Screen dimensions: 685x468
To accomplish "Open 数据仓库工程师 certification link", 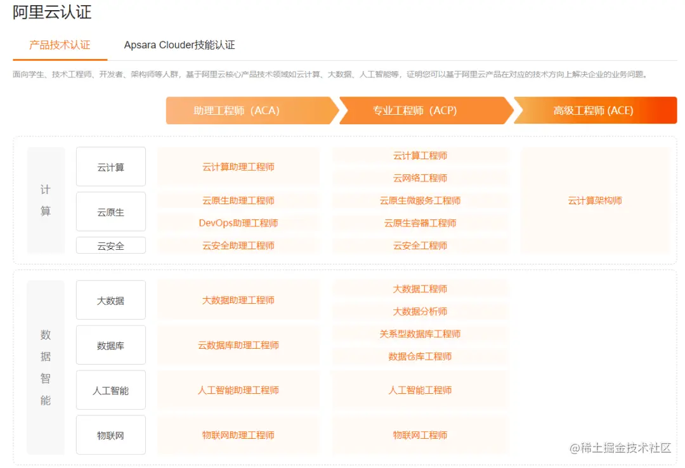I will pos(420,356).
